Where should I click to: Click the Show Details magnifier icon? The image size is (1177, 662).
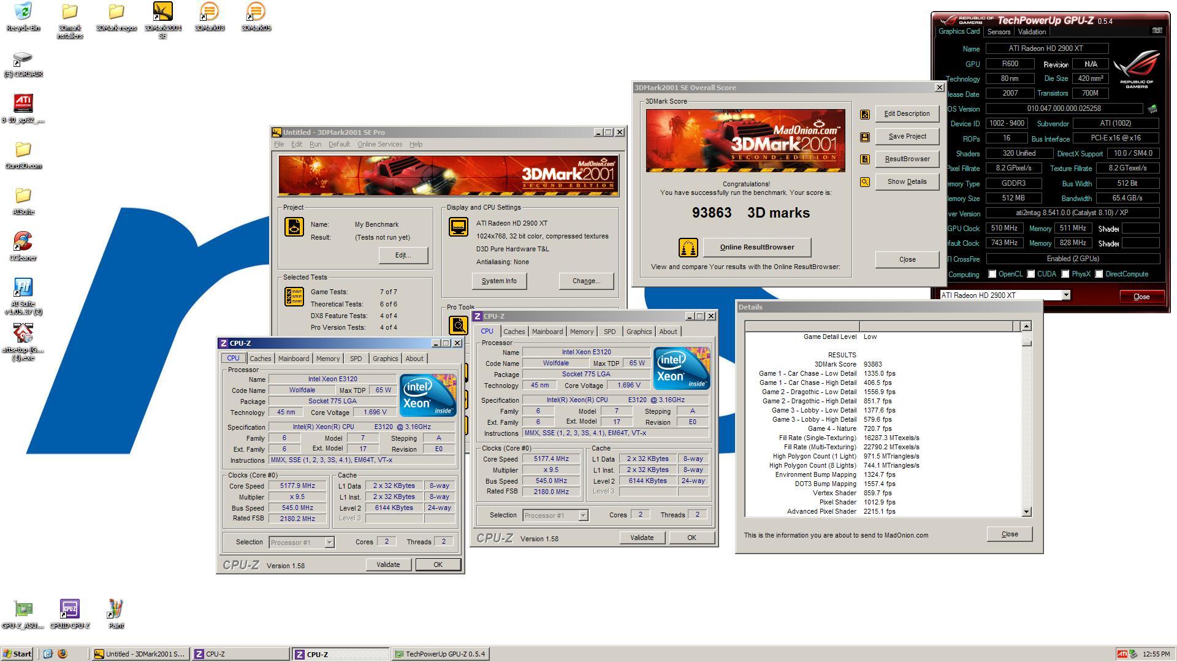click(x=865, y=182)
